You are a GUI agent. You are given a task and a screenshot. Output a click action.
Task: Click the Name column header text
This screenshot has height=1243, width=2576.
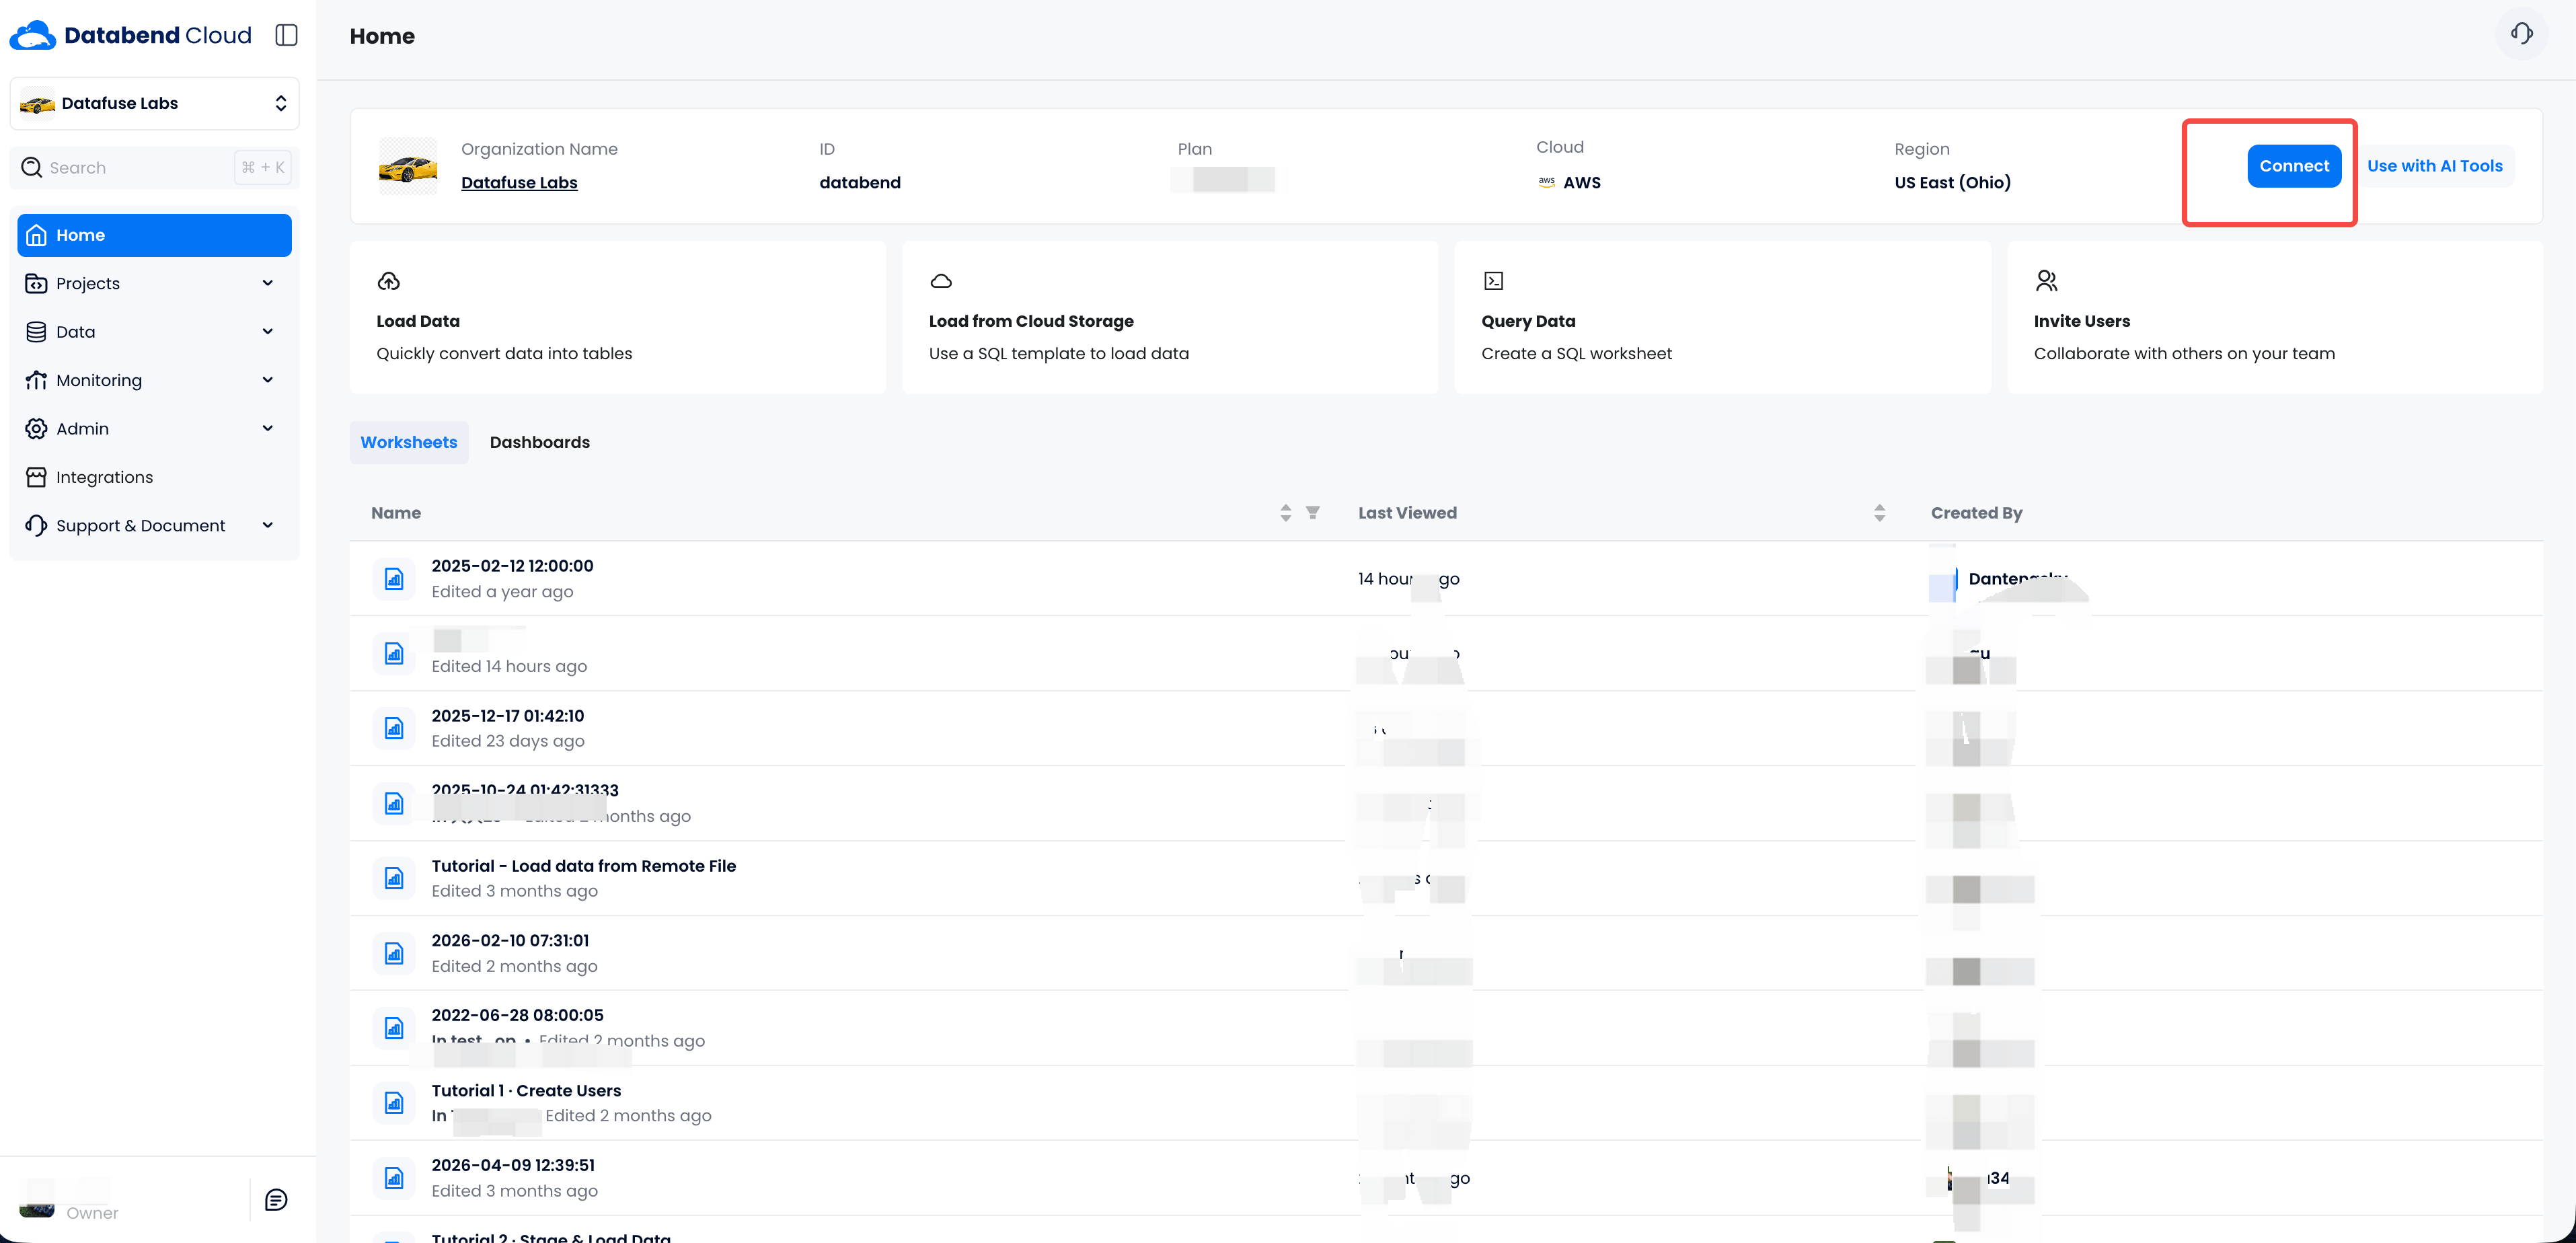pyautogui.click(x=396, y=512)
